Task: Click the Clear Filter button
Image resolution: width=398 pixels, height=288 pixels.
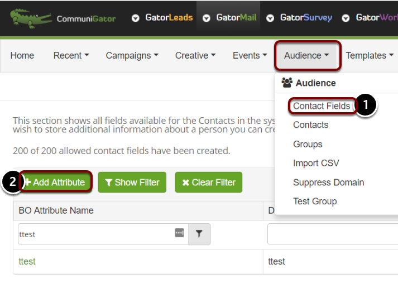Action: pyautogui.click(x=209, y=182)
